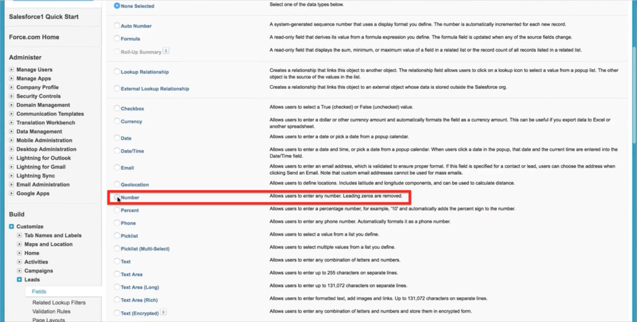This screenshot has height=322, width=637.
Task: Choose the Currency radio button
Action: click(x=117, y=121)
